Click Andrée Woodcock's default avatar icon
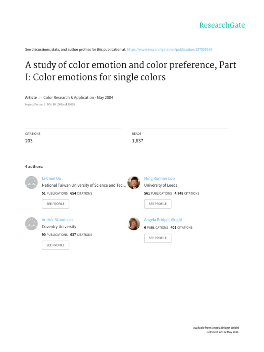The width and height of the screenshot is (264, 352). tap(31, 223)
